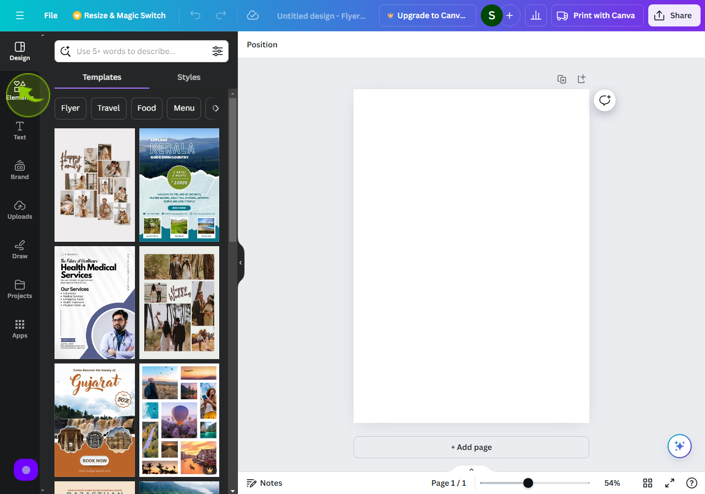705x494 pixels.
Task: Click the Redo arrow
Action: click(x=221, y=15)
